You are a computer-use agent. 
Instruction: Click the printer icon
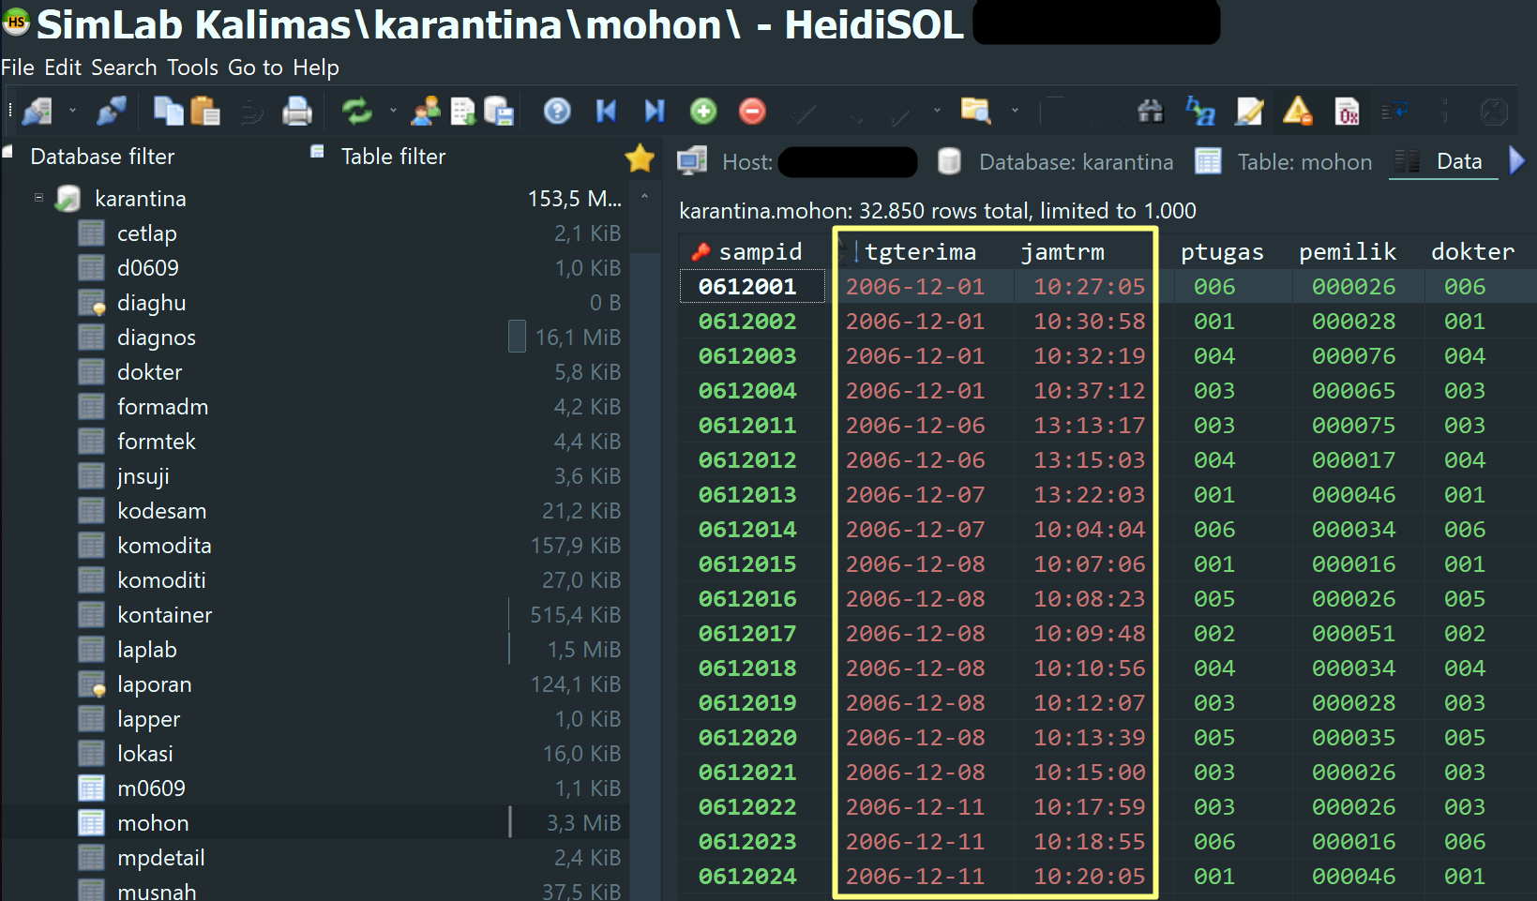[x=297, y=112]
